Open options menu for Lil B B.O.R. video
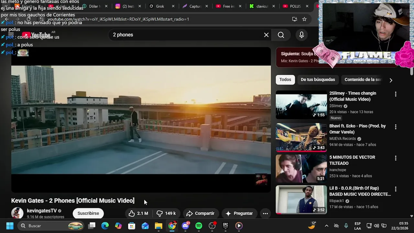The height and width of the screenshot is (233, 414). pyautogui.click(x=396, y=189)
